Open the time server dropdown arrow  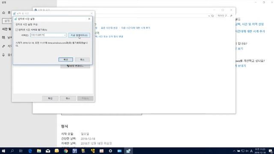click(65, 35)
